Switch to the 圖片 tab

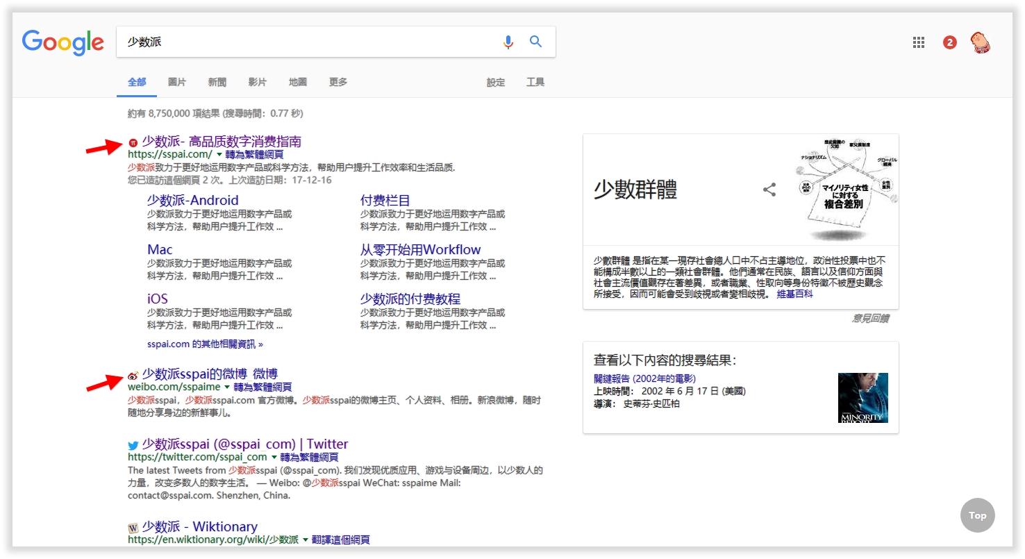pos(177,82)
